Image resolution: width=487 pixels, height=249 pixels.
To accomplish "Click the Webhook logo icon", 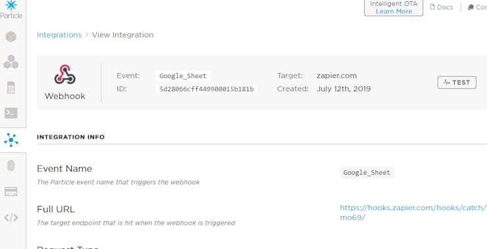I will point(65,74).
